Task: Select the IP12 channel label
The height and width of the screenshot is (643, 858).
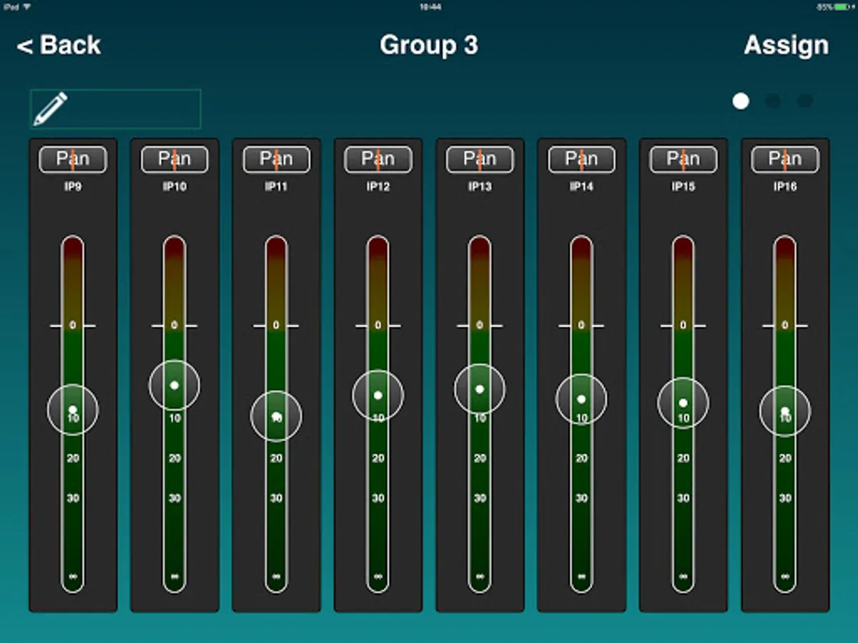Action: (378, 187)
